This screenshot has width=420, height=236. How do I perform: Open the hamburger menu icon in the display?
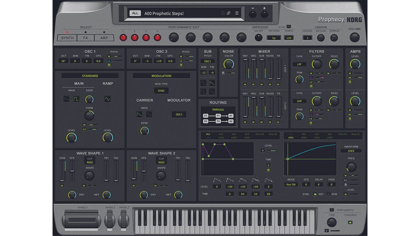tap(237, 12)
